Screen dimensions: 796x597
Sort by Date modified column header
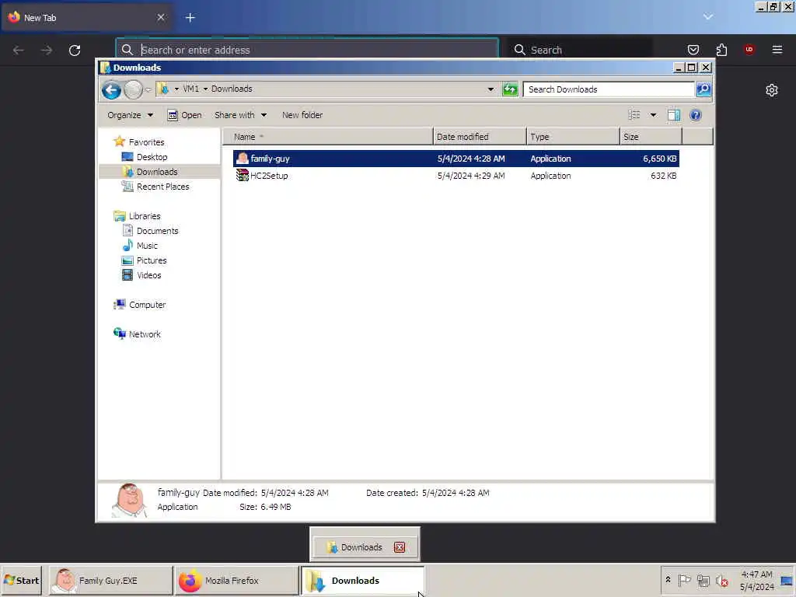point(480,137)
